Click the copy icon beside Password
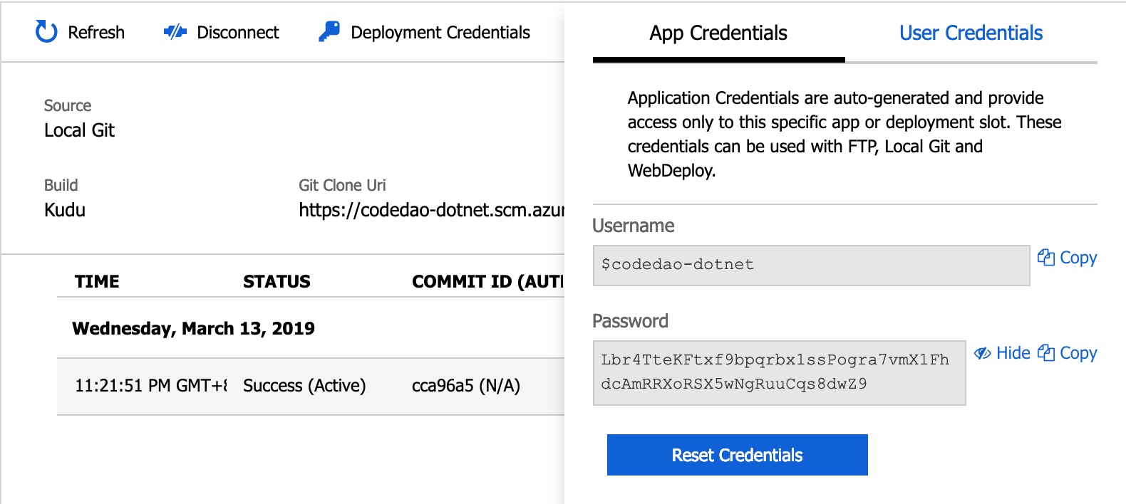1126x504 pixels. tap(1045, 353)
